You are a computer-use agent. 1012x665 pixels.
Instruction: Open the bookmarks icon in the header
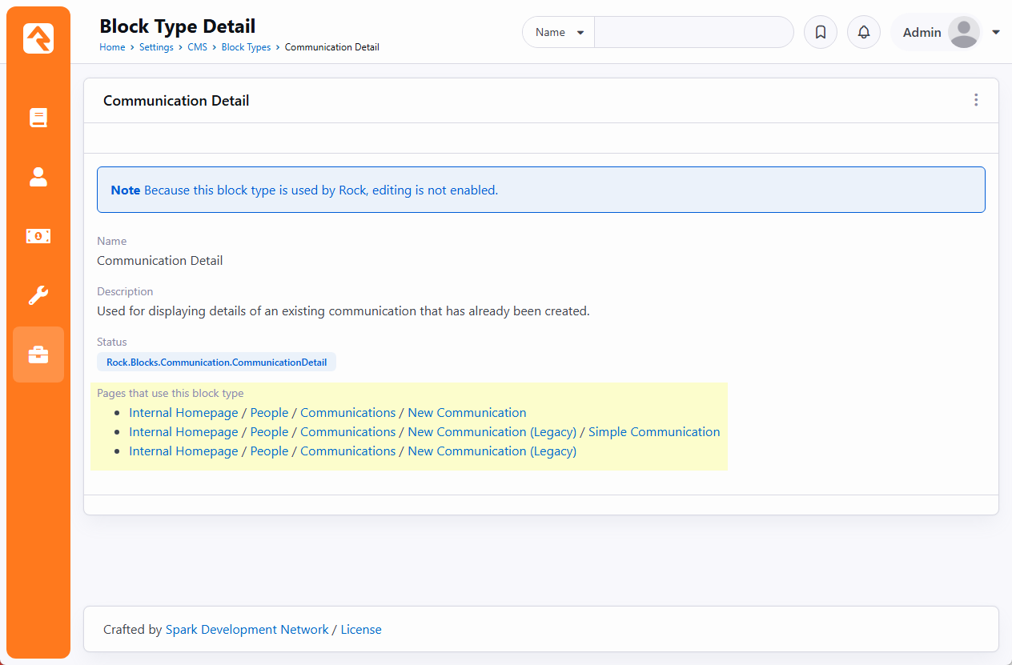(x=820, y=32)
